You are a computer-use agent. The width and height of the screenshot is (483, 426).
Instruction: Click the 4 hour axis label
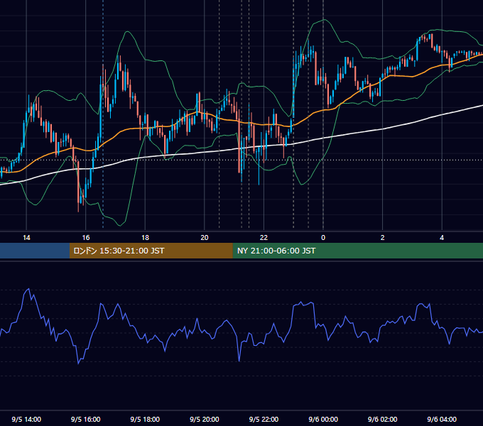[x=442, y=238]
